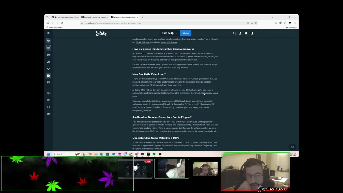This screenshot has width=343, height=193.
Task: Open floating support headset button
Action: [292, 147]
